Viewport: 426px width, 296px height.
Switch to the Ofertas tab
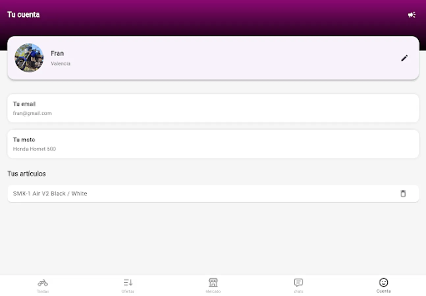click(128, 285)
